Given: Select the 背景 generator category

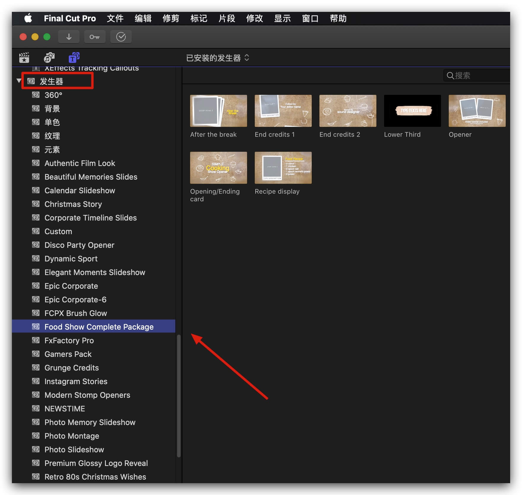Looking at the screenshot, I should (x=93, y=108).
